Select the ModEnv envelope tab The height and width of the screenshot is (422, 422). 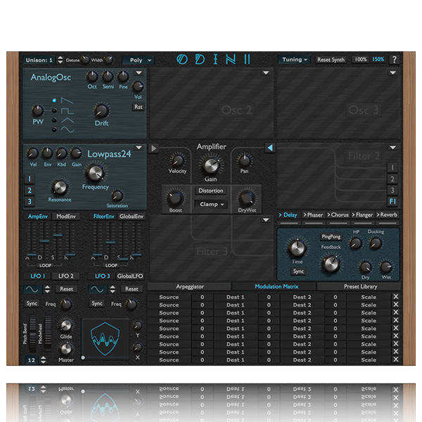tap(66, 217)
